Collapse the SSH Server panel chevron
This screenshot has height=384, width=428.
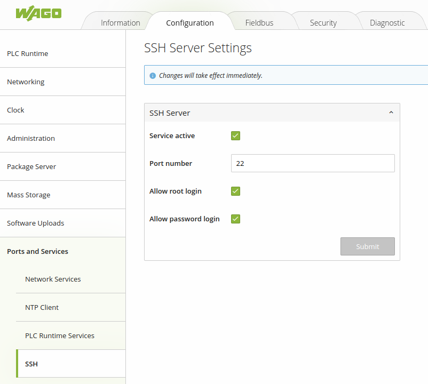point(391,113)
